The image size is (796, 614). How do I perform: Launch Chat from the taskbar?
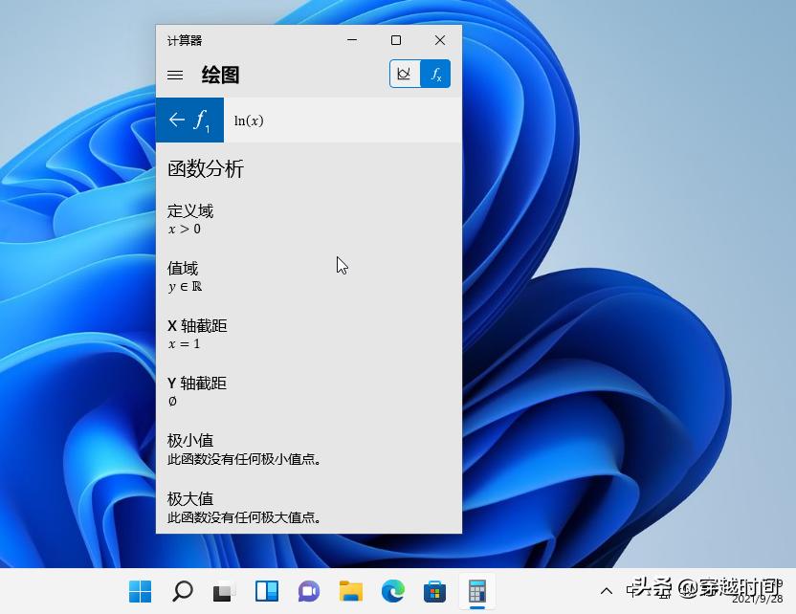[308, 592]
